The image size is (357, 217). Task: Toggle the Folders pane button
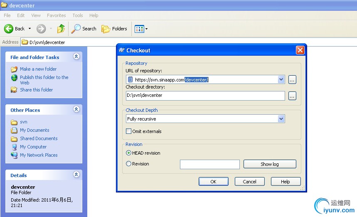(x=114, y=29)
